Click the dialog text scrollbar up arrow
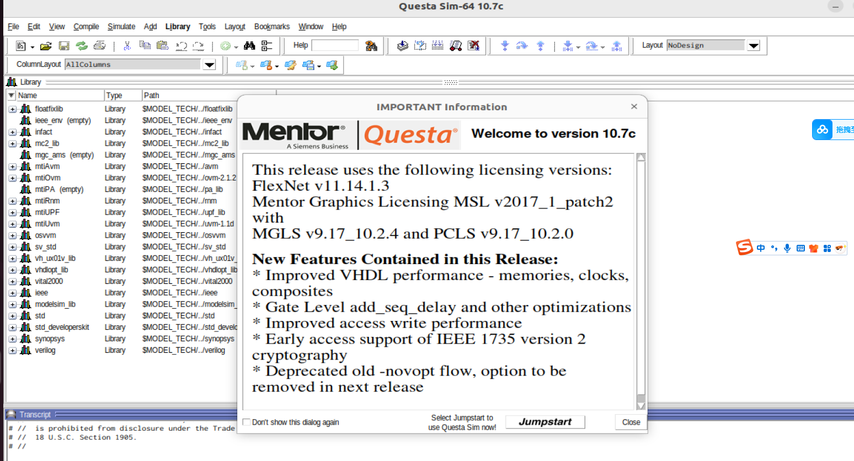This screenshot has width=854, height=461. coord(640,157)
